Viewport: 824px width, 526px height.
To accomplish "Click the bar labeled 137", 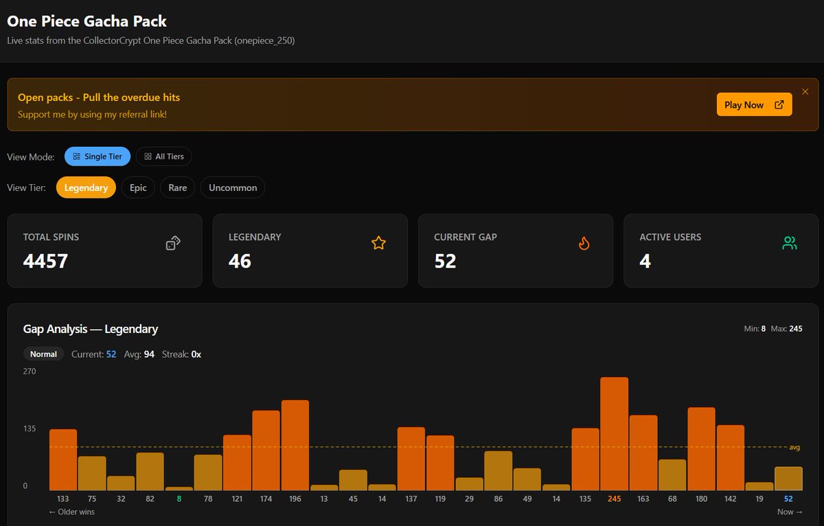I will [411, 459].
